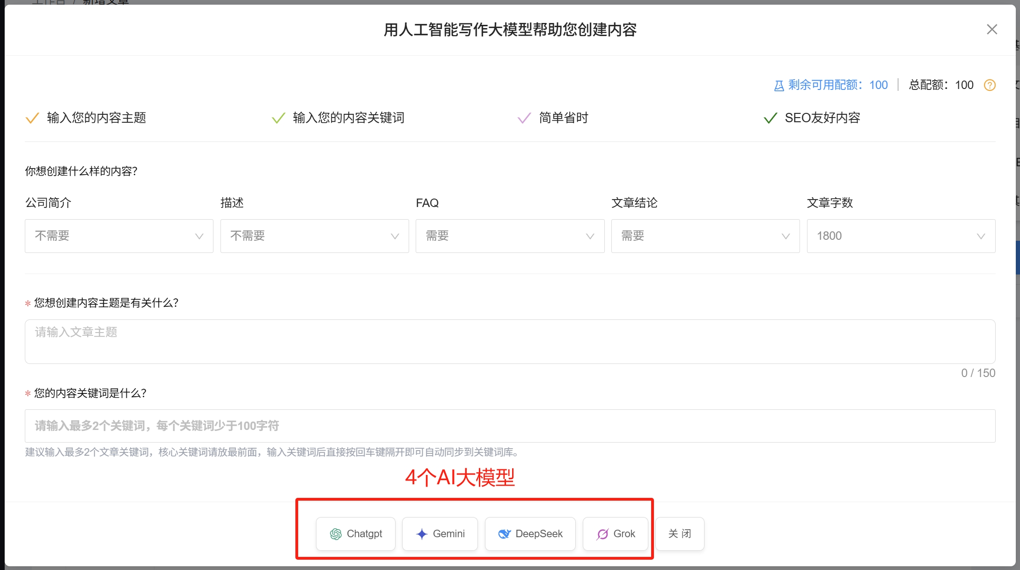Expand the 文章结论 dropdown

(x=705, y=236)
